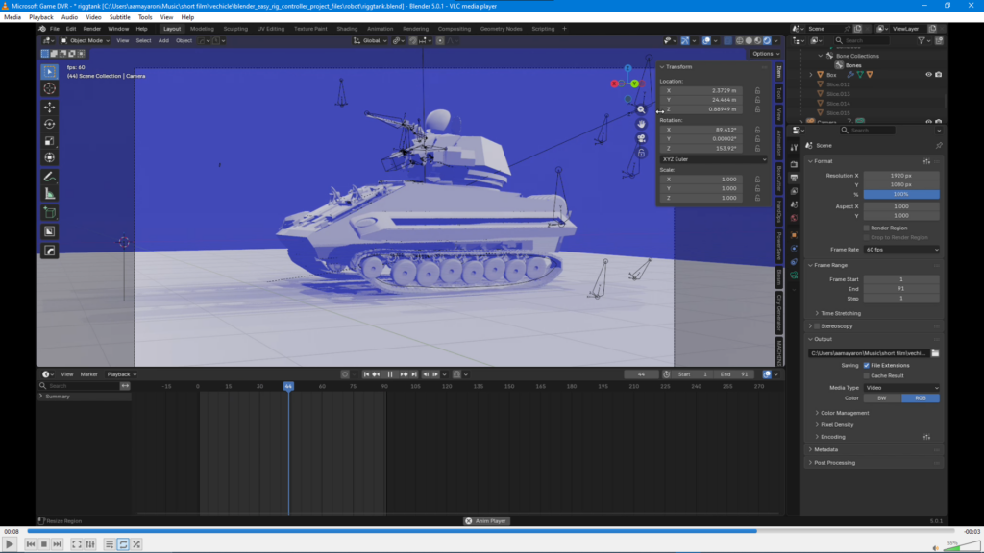Viewport: 984px width, 553px height.
Task: Disable Box in renders via camera icon
Action: (939, 75)
